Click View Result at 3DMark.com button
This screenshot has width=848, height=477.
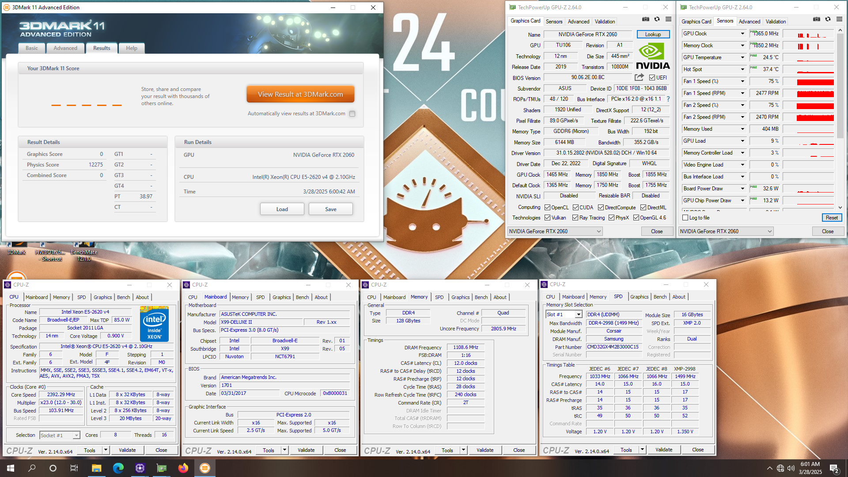(x=300, y=95)
